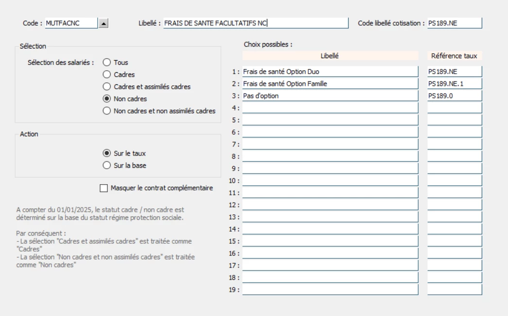
Task: Click the empty libellé field on row 19
Action: pyautogui.click(x=330, y=290)
